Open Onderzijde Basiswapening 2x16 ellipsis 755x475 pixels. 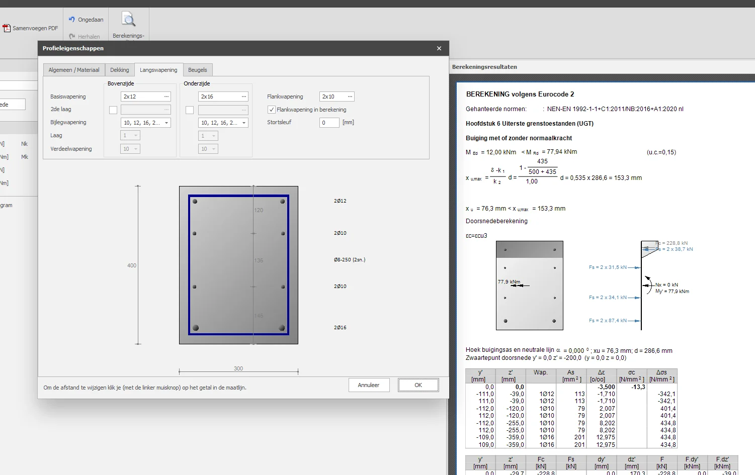[244, 97]
